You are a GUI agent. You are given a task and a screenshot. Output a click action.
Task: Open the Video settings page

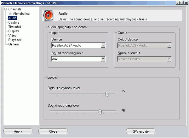tap(12, 36)
